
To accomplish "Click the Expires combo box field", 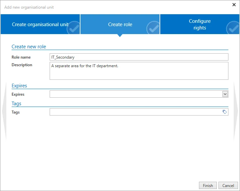I will click(x=139, y=94).
